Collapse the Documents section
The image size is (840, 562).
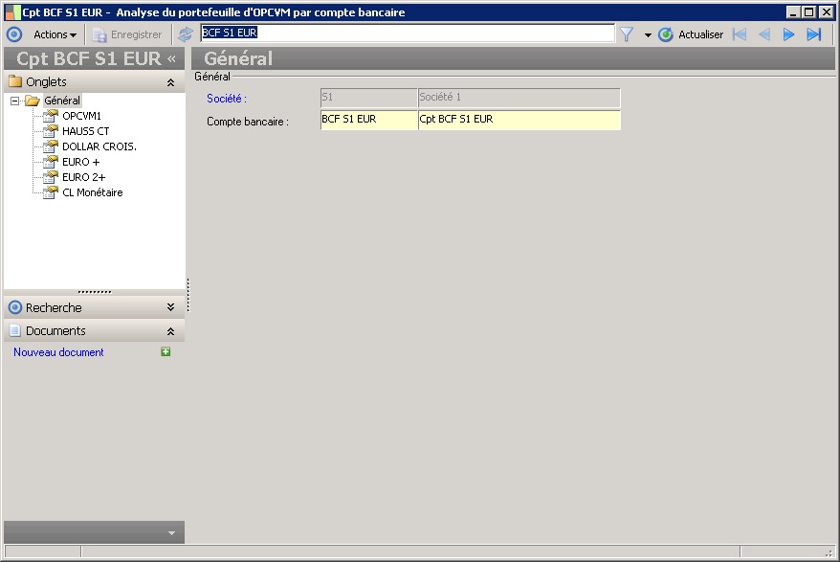pyautogui.click(x=170, y=331)
